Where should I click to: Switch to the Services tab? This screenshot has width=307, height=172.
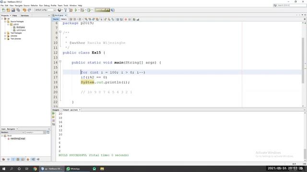pyautogui.click(x=24, y=15)
